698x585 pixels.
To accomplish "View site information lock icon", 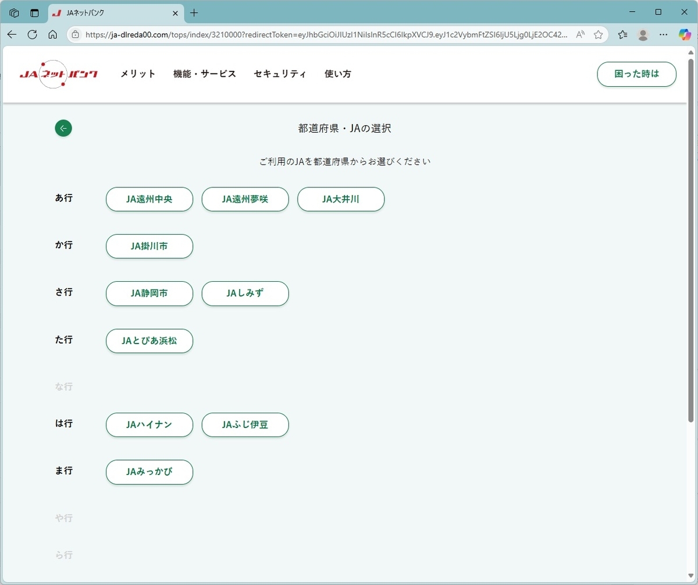I will click(x=76, y=34).
